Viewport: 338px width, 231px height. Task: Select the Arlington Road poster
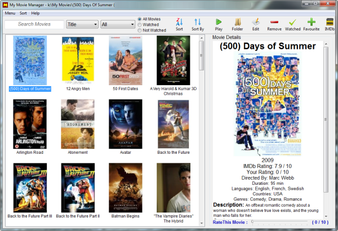point(30,124)
